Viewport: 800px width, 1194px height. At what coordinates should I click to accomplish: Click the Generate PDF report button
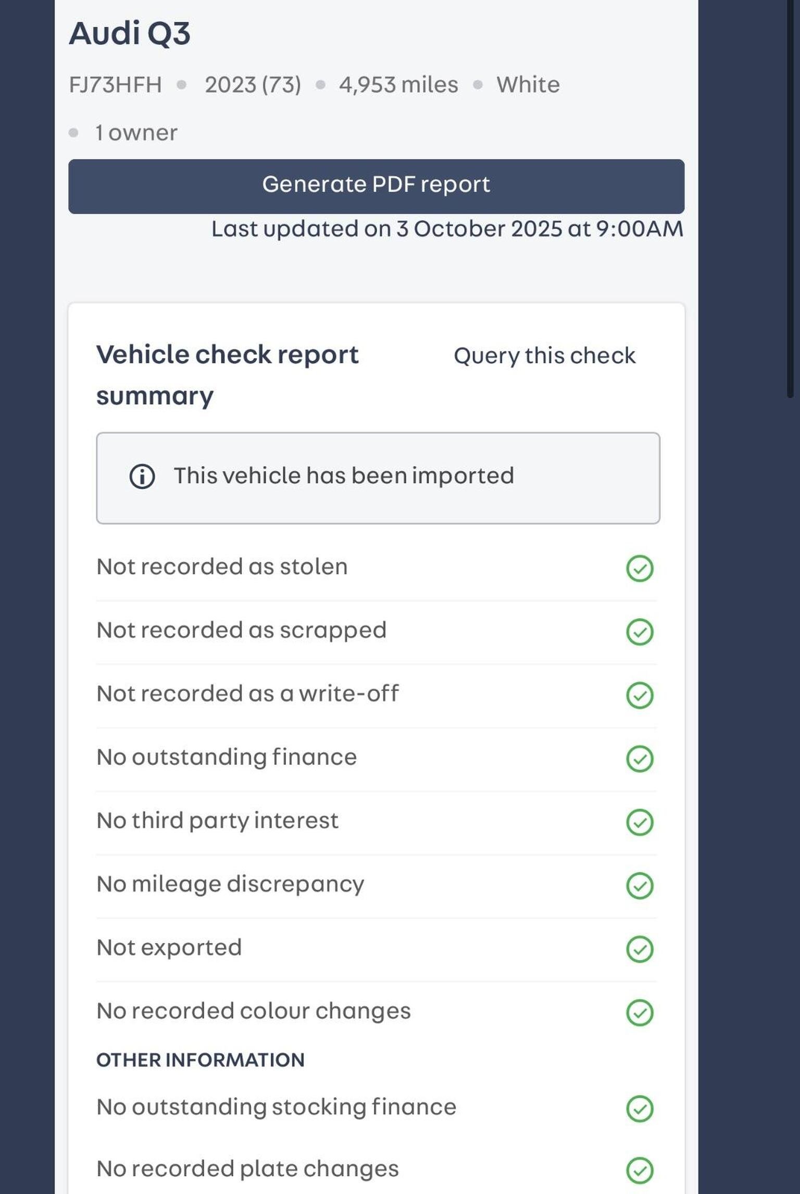click(376, 186)
